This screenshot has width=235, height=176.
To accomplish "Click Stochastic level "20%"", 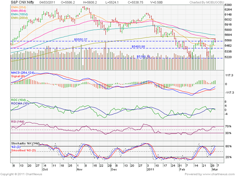I will coord(228,157).
